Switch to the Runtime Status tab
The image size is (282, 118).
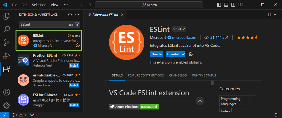pyautogui.click(x=204, y=75)
